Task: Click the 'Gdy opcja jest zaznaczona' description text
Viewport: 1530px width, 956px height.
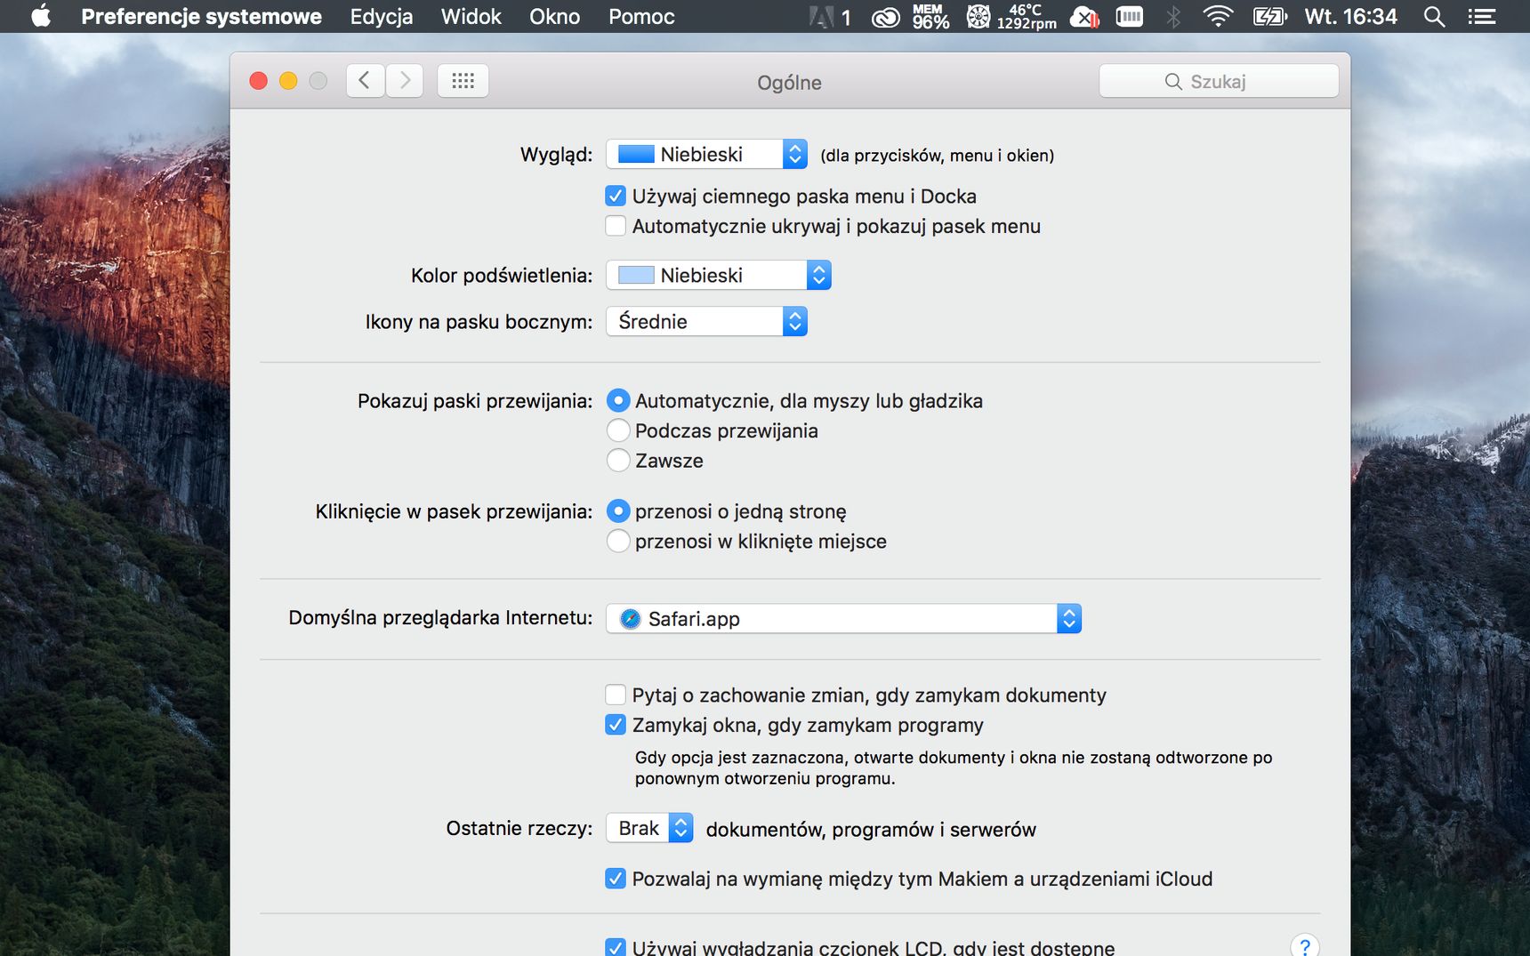Action: point(954,767)
